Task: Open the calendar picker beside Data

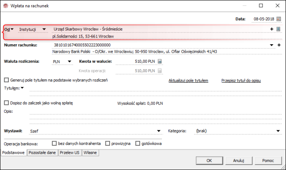Action: tap(277, 19)
